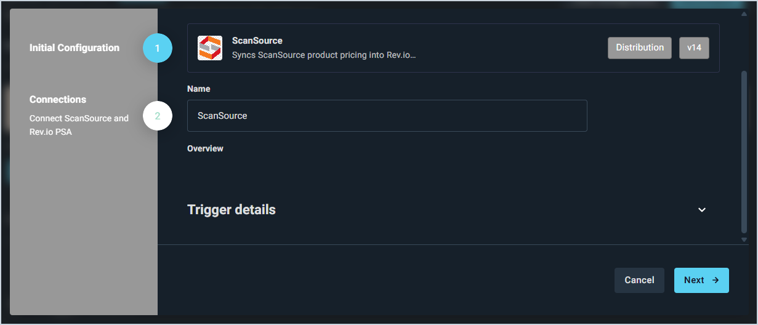Click the scrollbar up arrow
Image resolution: width=758 pixels, height=325 pixels.
click(x=744, y=14)
